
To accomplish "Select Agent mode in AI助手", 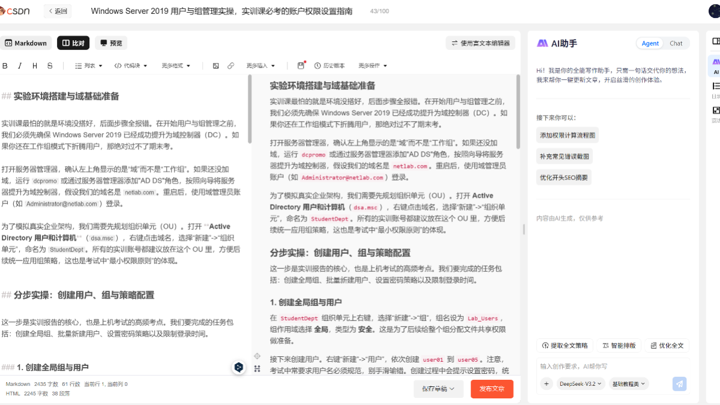I will tap(650, 43).
